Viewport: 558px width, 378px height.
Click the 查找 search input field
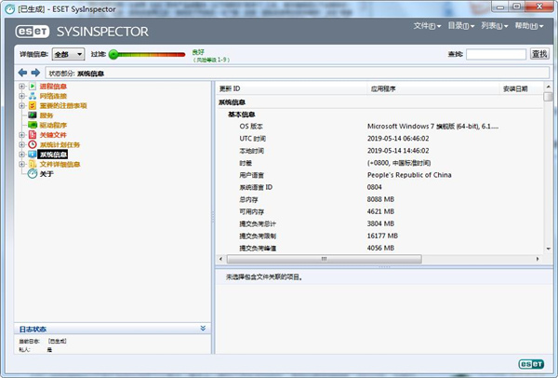[495, 55]
